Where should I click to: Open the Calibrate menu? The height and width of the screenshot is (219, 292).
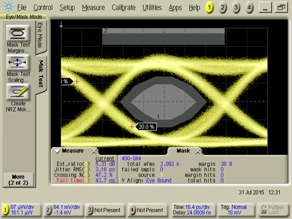tap(123, 7)
